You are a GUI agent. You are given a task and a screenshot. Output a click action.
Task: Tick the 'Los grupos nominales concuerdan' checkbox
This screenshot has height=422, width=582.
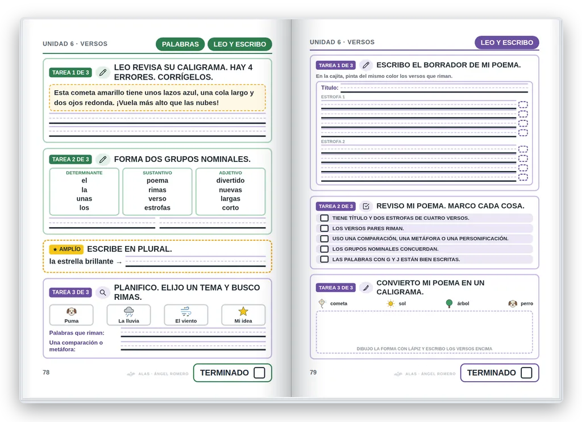pos(325,249)
